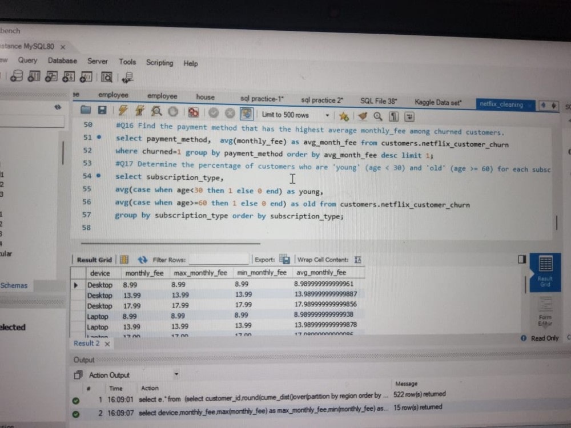This screenshot has width=571, height=428.
Task: Toggle the result side panel visibility icon
Action: click(x=522, y=259)
